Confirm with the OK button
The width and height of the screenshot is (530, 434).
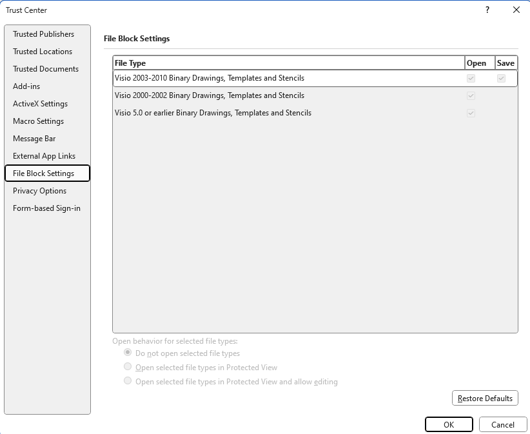(449, 424)
